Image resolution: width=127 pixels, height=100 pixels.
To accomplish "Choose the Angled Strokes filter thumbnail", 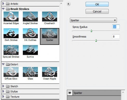I will tap(30, 17).
